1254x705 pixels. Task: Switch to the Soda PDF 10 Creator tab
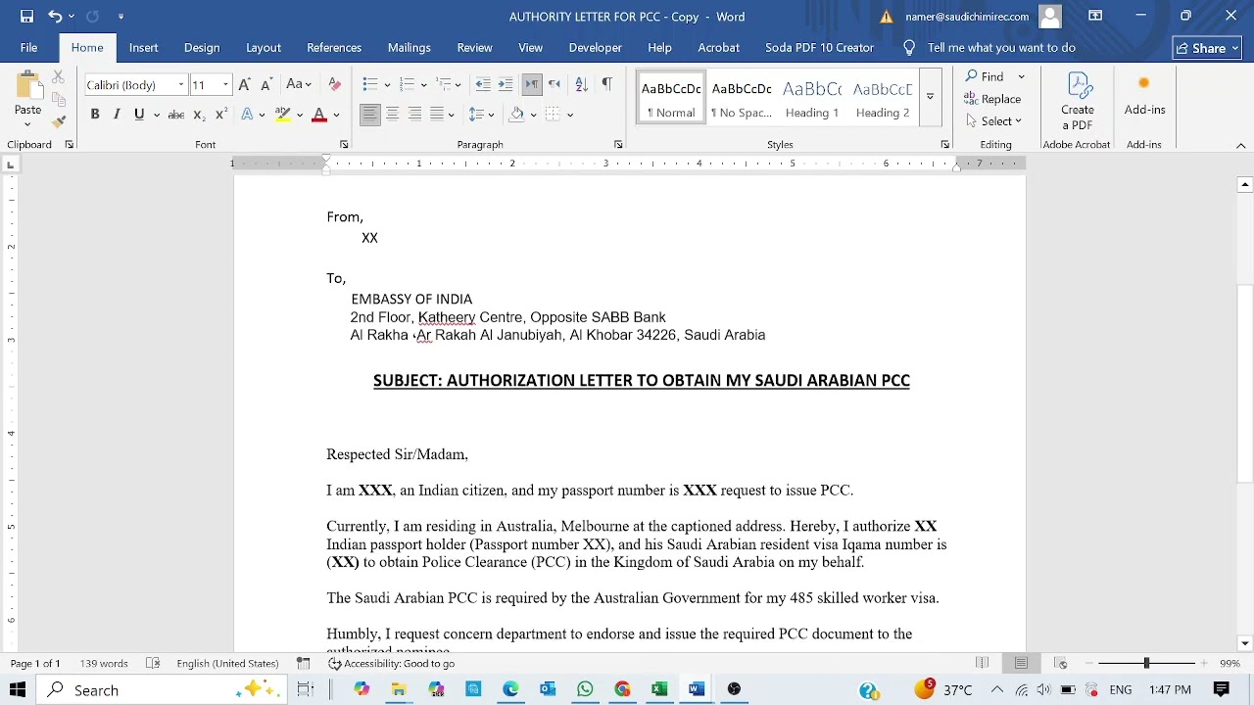coord(819,47)
